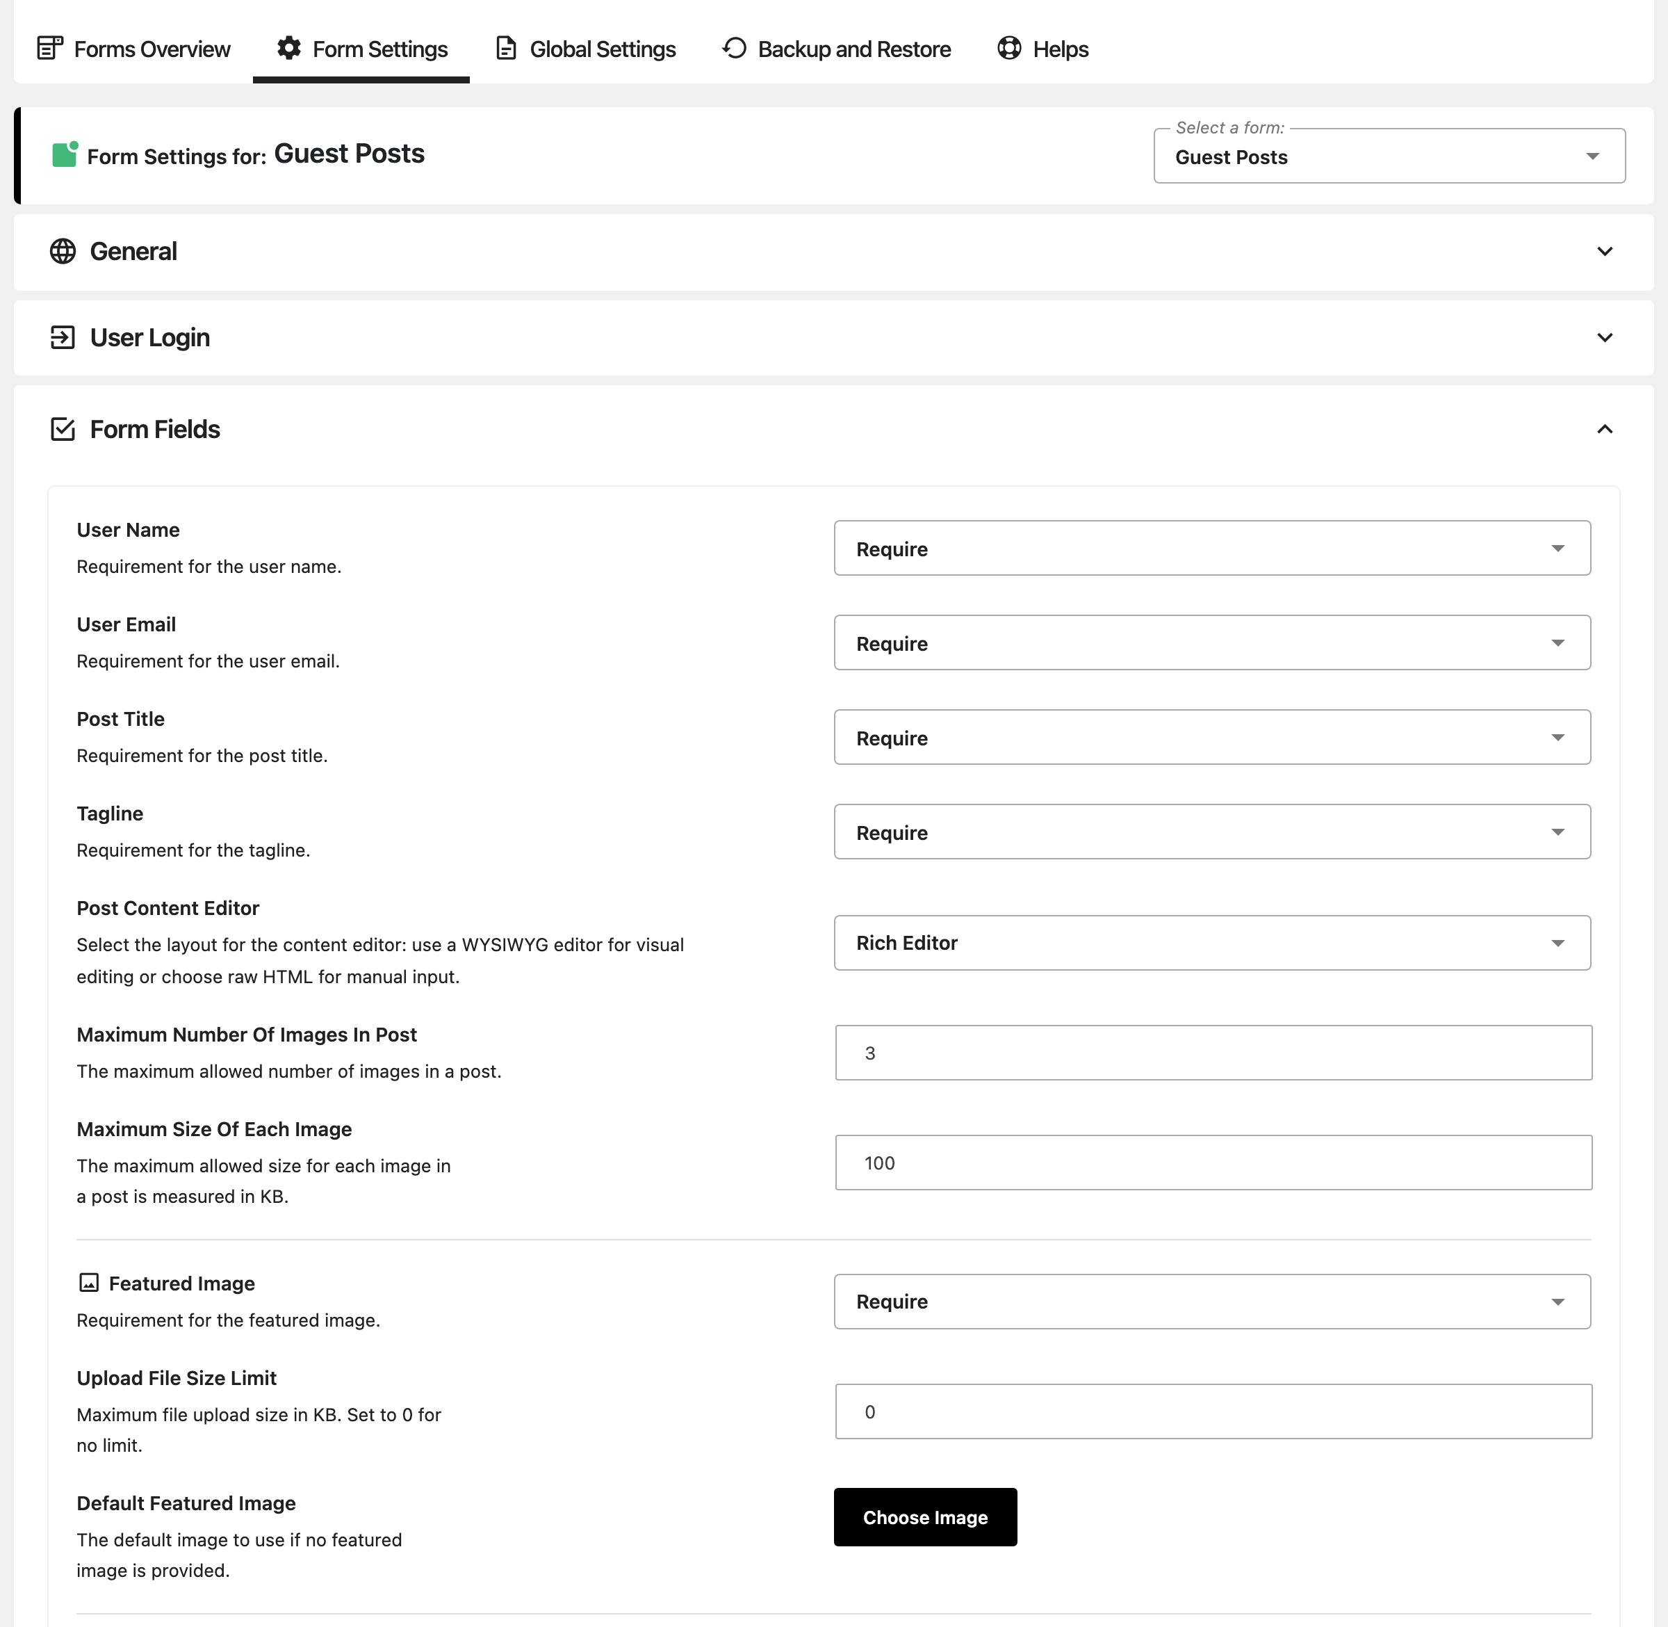Click the Post Content Editor label
1668x1627 pixels.
167,908
